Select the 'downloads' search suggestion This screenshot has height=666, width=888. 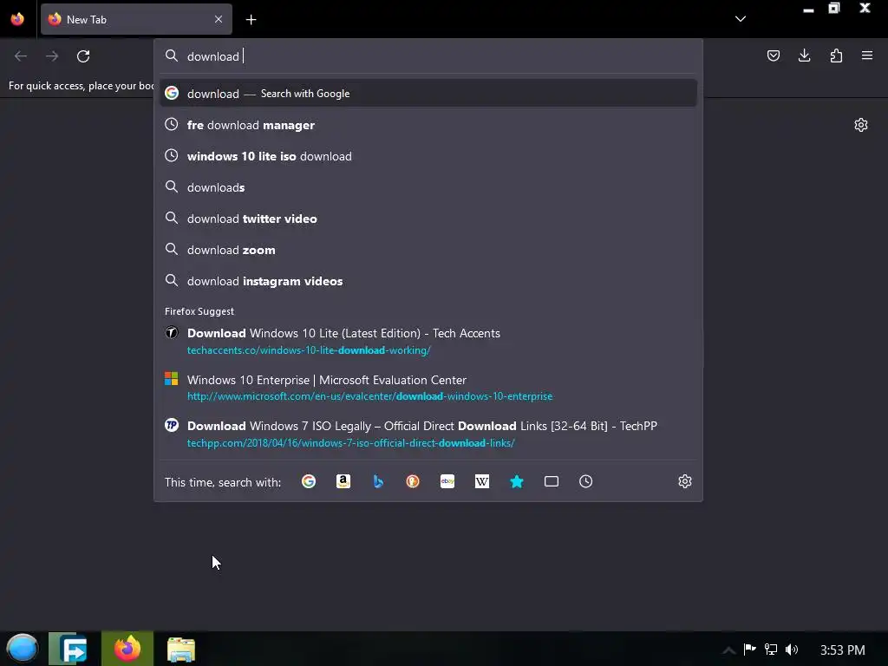pos(428,187)
